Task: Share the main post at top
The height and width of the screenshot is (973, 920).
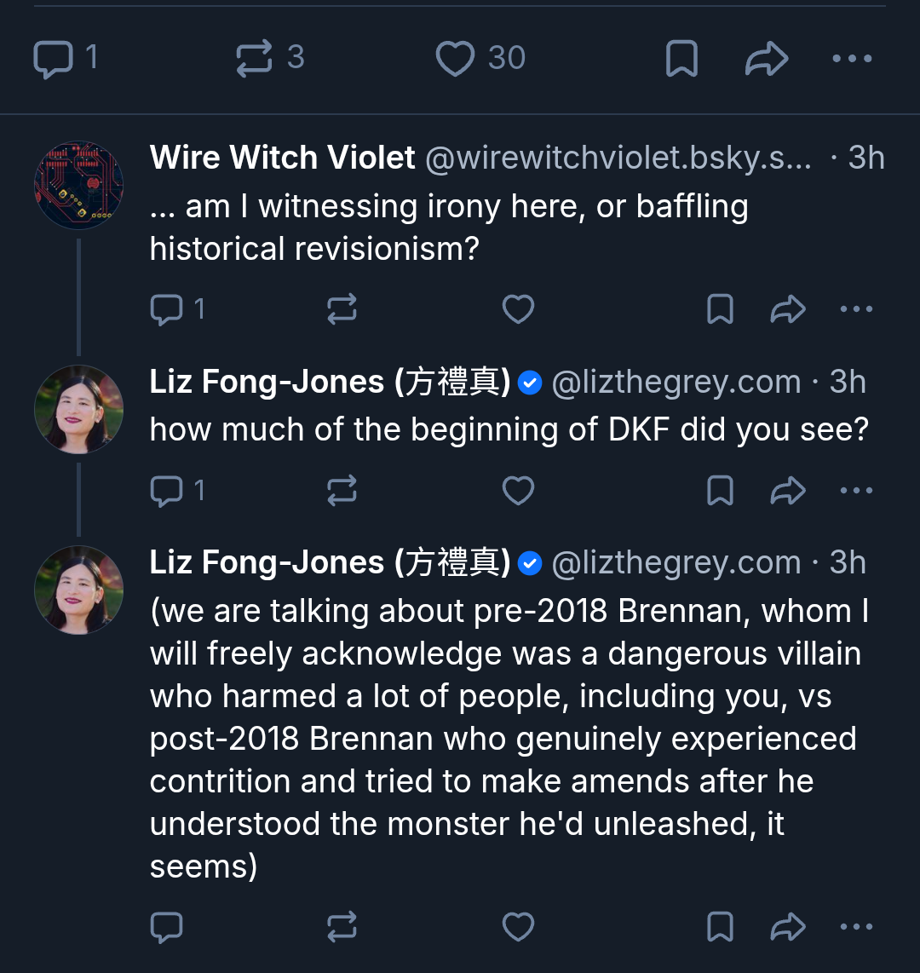Action: [x=766, y=59]
